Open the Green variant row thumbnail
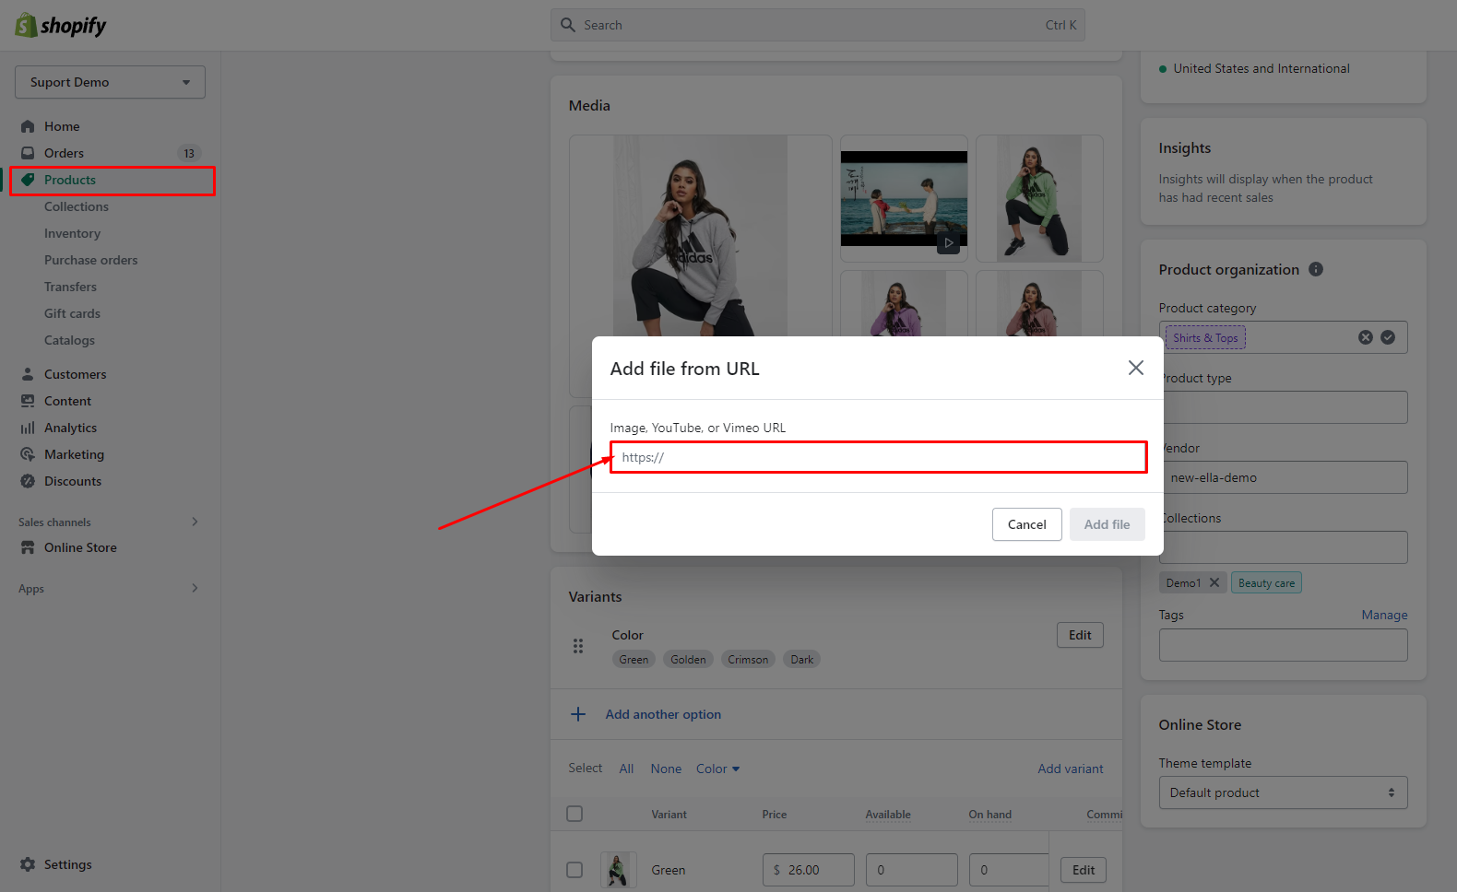This screenshot has height=892, width=1457. pos(619,870)
